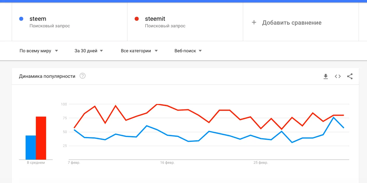Click the red dot next to steemit
The width and height of the screenshot is (367, 183).
coord(137,19)
